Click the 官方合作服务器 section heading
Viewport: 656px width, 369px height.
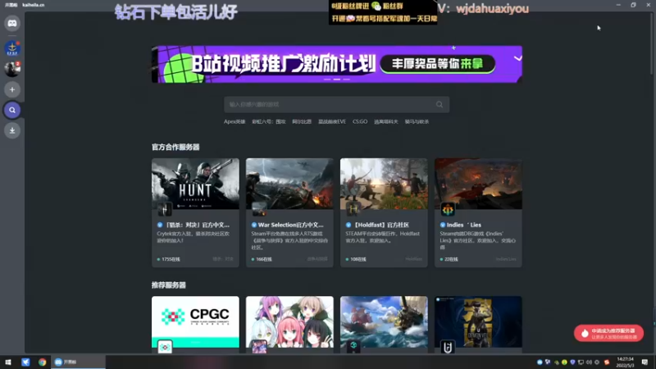click(175, 148)
